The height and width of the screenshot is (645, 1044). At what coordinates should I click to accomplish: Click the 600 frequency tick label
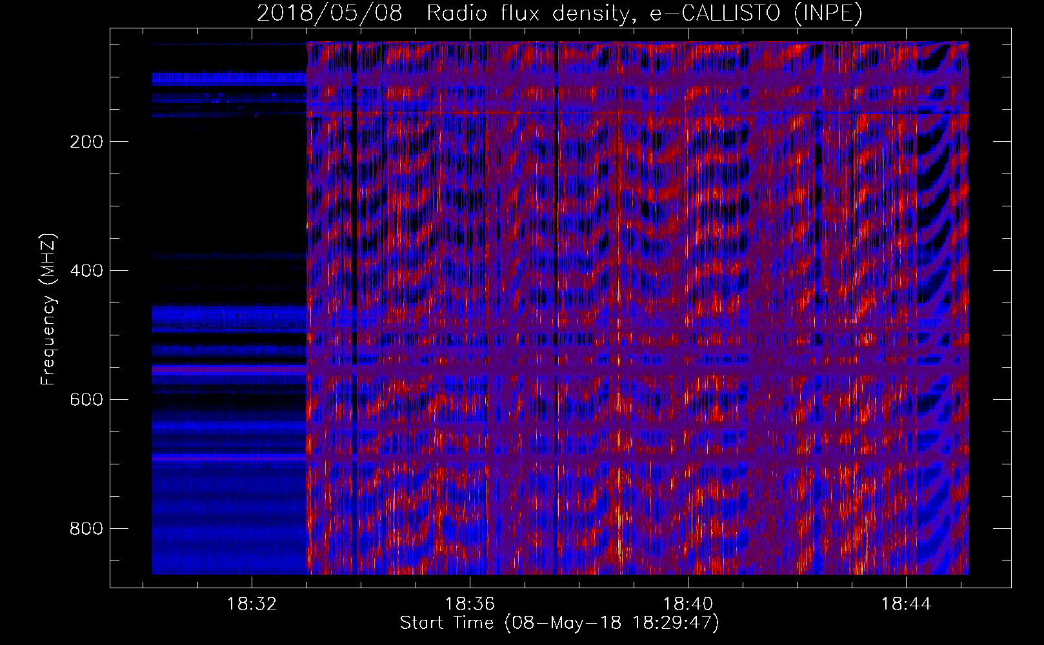pyautogui.click(x=86, y=400)
